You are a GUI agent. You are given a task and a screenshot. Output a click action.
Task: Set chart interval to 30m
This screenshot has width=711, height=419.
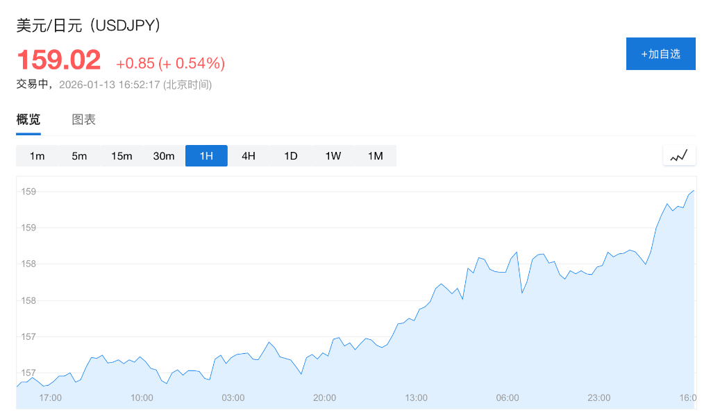(x=164, y=156)
